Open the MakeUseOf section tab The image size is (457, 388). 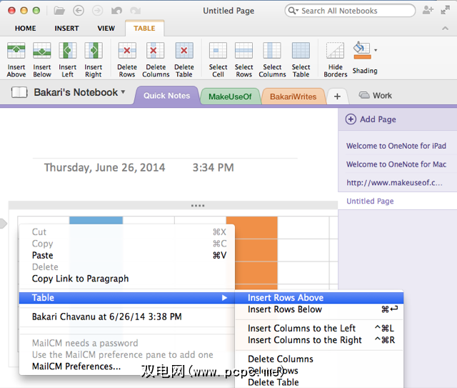click(230, 96)
